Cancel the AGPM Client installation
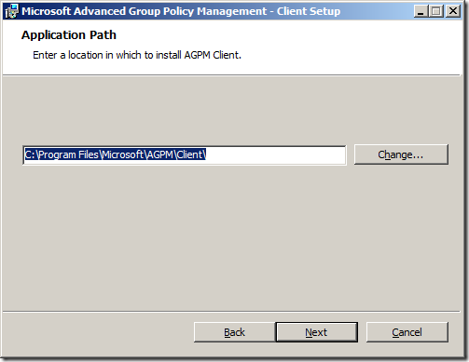This screenshot has width=469, height=362. coord(407,332)
